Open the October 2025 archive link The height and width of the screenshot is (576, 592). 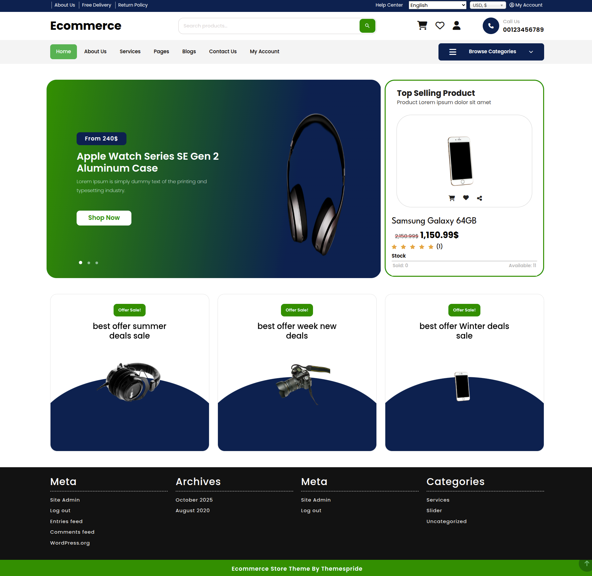click(x=194, y=500)
